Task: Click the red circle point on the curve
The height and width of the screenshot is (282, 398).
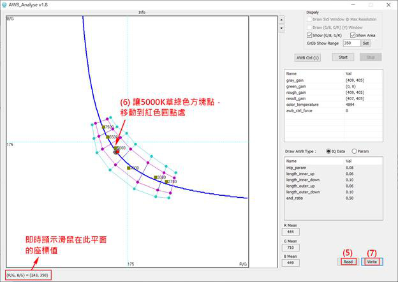Action: [117, 152]
